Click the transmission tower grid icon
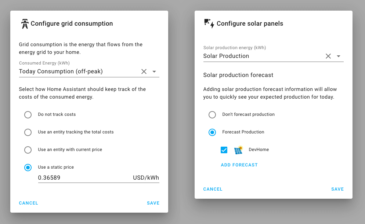The width and height of the screenshot is (365, 224). pos(25,24)
